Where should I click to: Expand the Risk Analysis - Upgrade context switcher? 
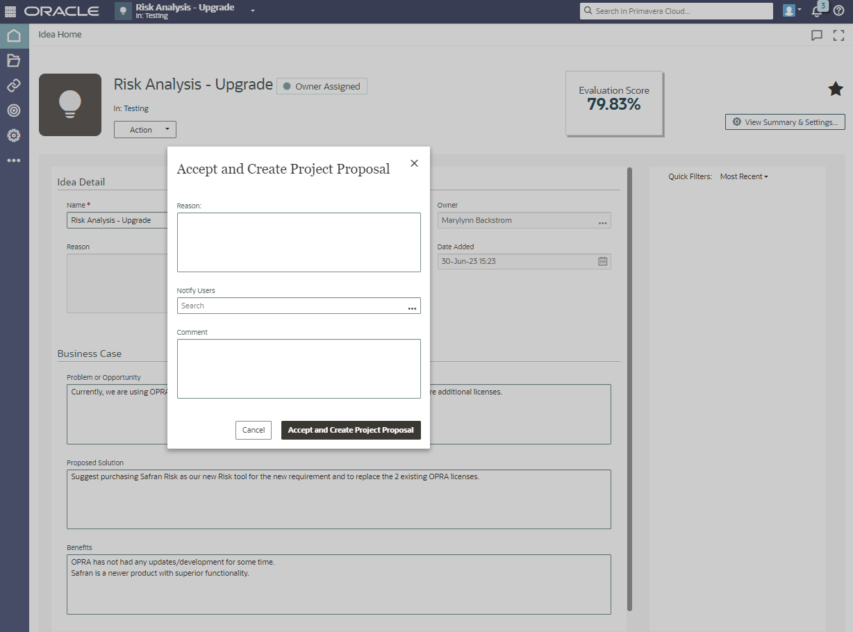click(x=253, y=11)
